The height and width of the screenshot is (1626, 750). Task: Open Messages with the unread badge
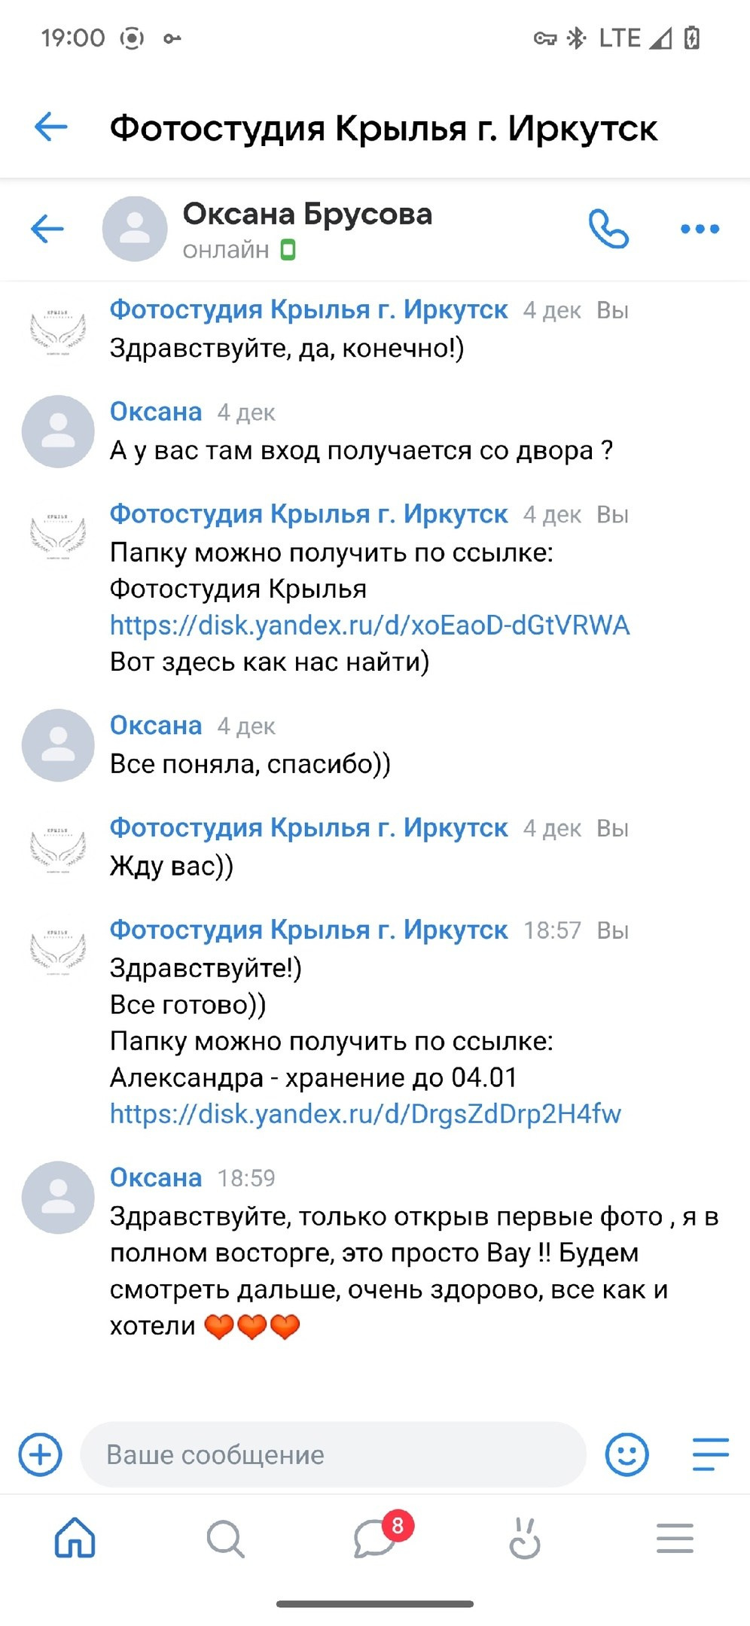coord(375,1538)
